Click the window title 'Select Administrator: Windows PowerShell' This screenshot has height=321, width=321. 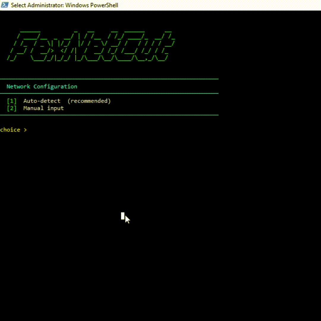[64, 5]
